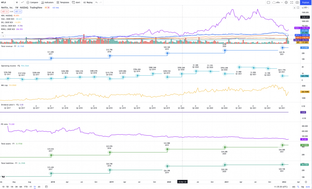
Task: Click the blue 457.13 buy price box
Action: click(x=18, y=12)
